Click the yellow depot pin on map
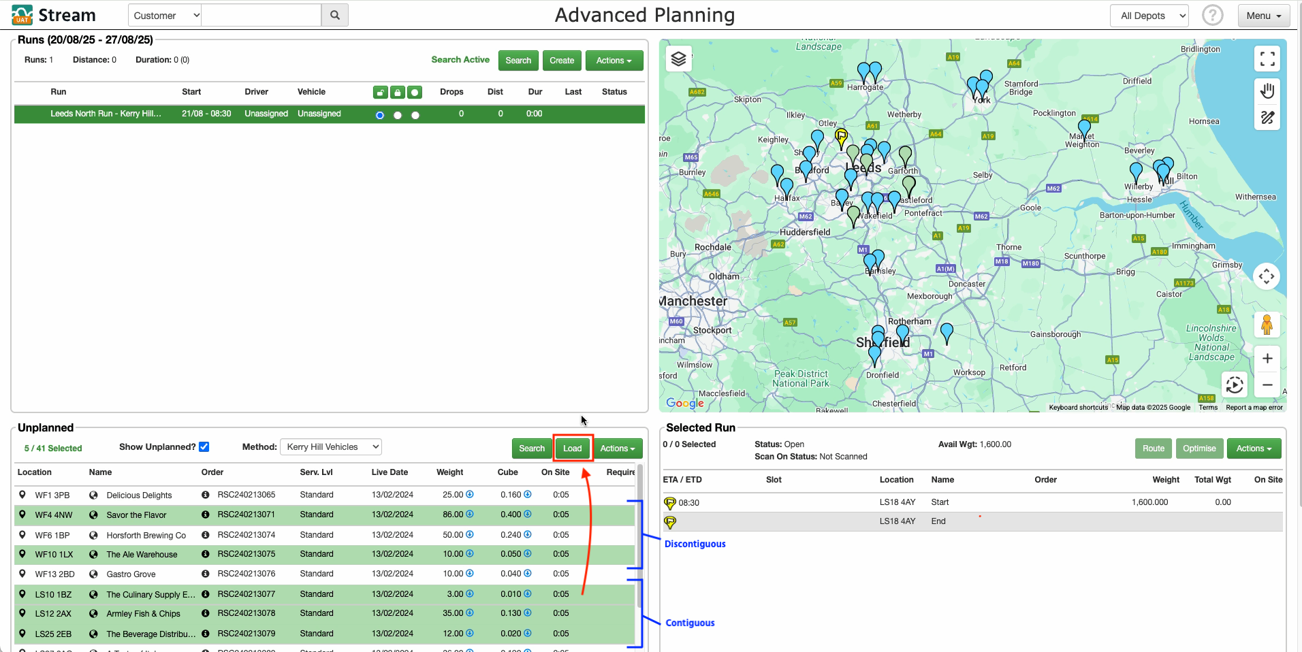 click(841, 137)
